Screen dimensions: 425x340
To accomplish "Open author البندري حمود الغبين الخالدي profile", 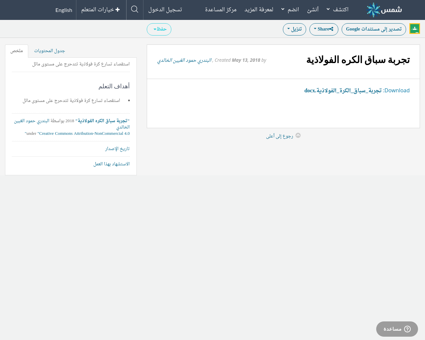I will click(x=184, y=60).
